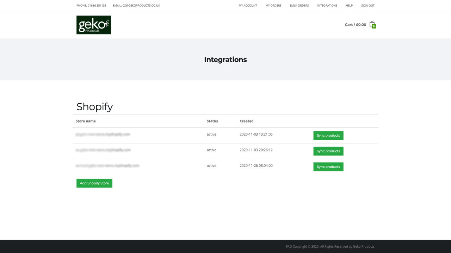Viewport: 451px width, 253px height.
Task: Click the Store name column header
Action: pyautogui.click(x=86, y=121)
